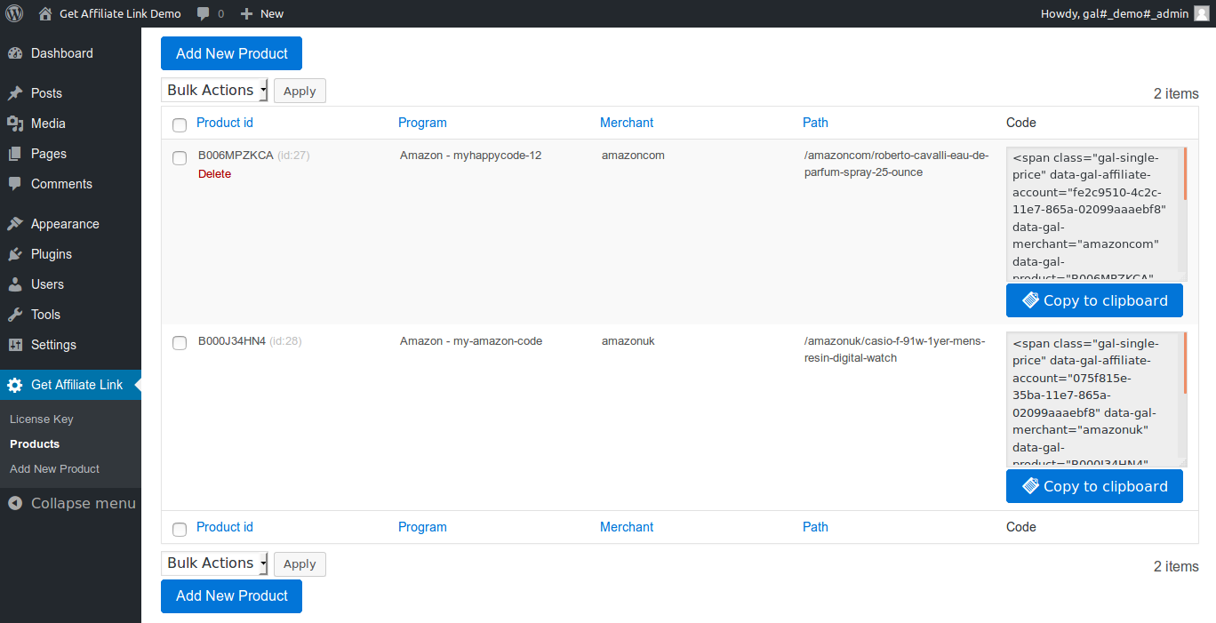Click the top Add New Product button
This screenshot has height=623, width=1216.
pyautogui.click(x=231, y=53)
